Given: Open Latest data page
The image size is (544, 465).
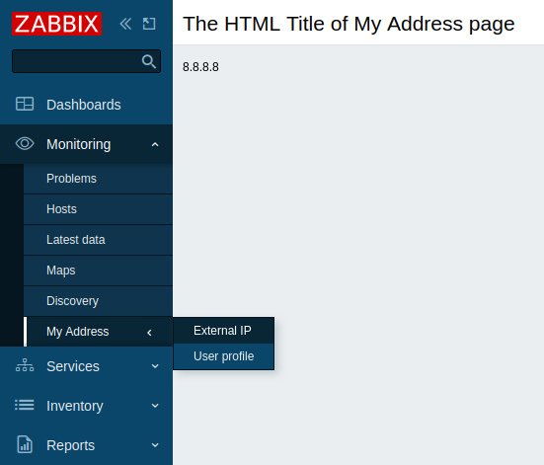Looking at the screenshot, I should [98, 240].
